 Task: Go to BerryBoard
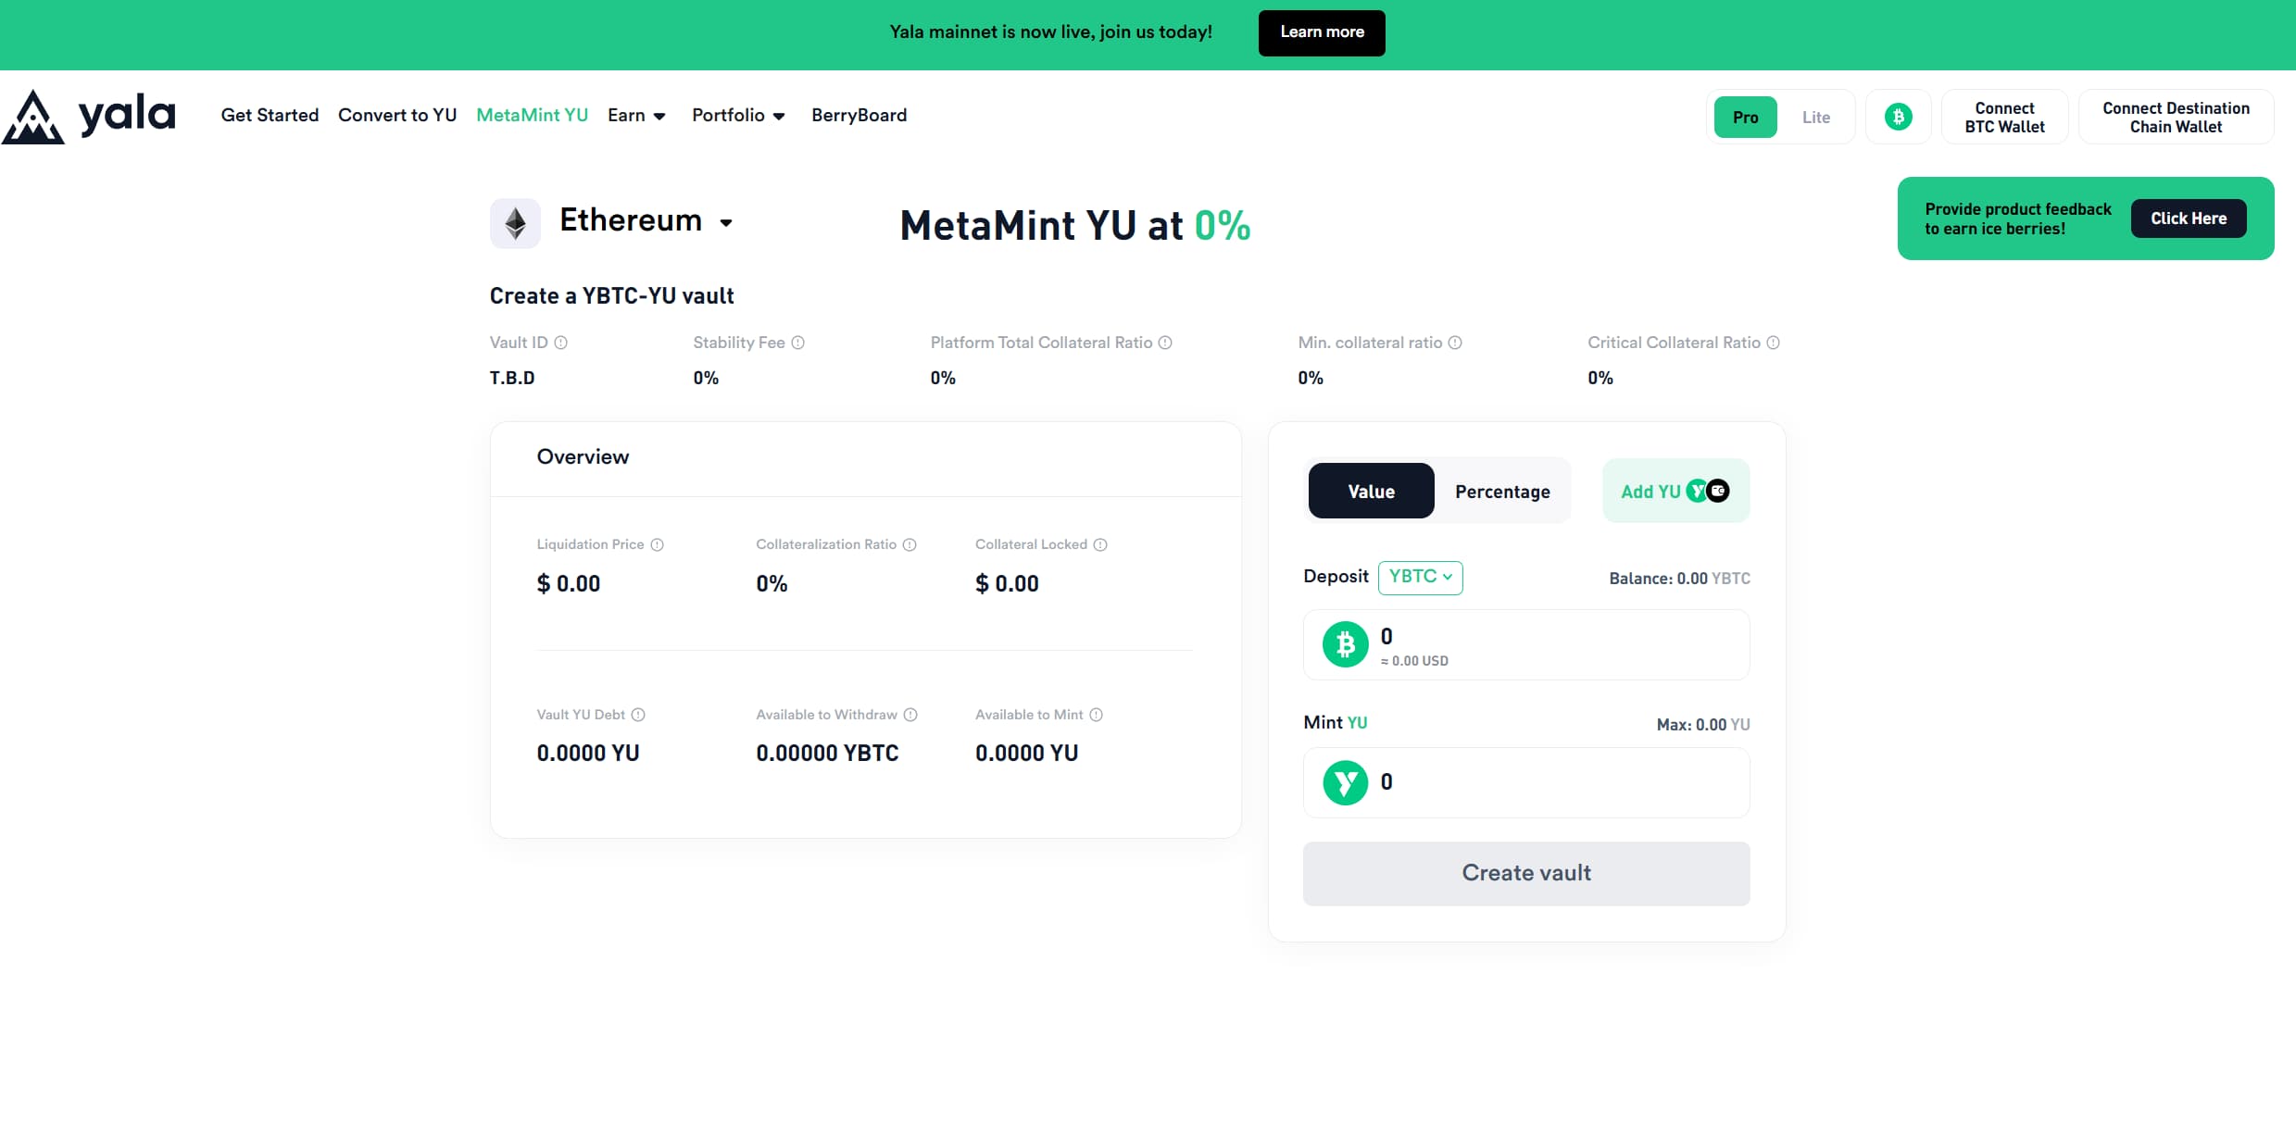coord(859,116)
